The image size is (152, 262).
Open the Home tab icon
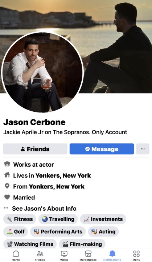[x=16, y=254]
